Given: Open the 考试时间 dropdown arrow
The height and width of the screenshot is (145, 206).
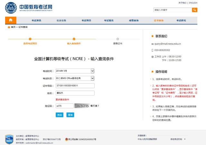Looking at the screenshot, I should pyautogui.click(x=92, y=71).
